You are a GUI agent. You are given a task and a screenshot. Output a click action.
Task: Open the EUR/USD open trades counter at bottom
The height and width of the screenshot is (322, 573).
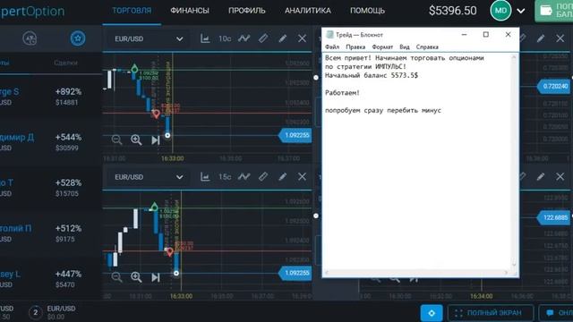[x=52, y=312]
